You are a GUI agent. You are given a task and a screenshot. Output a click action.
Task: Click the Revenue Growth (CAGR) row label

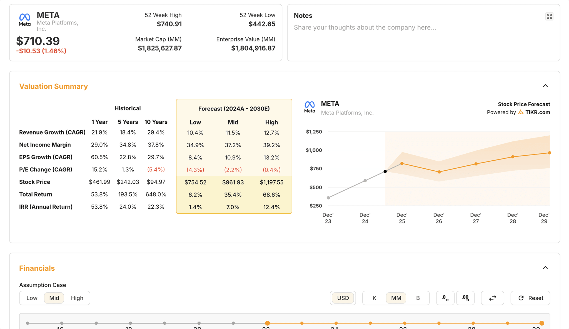pos(52,132)
